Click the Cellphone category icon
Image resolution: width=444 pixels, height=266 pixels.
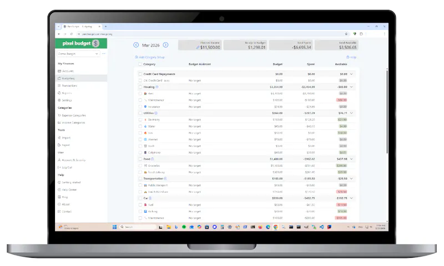click(145, 152)
